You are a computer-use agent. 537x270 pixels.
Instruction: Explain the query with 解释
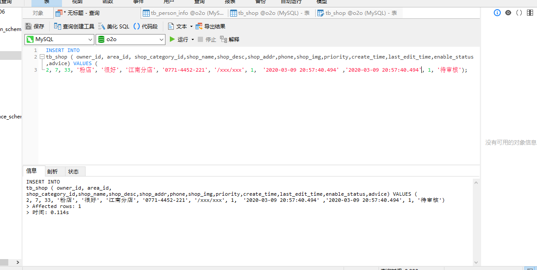pyautogui.click(x=230, y=39)
